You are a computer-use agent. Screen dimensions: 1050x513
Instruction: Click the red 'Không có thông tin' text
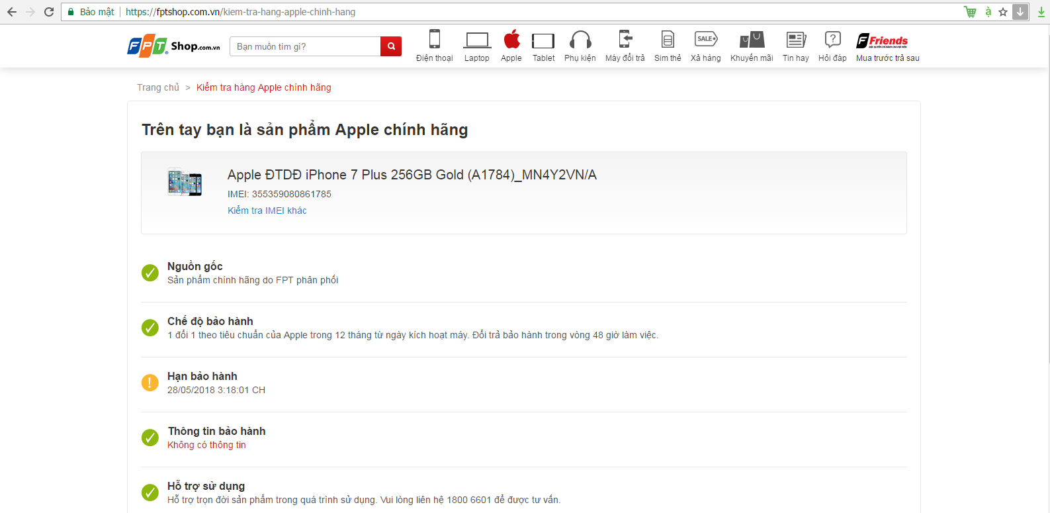point(206,445)
